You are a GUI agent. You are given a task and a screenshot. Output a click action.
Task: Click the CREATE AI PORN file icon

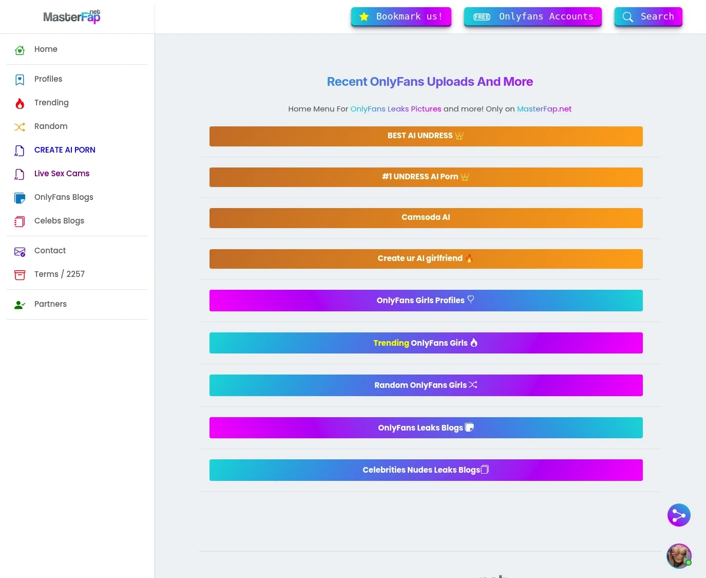coord(20,151)
